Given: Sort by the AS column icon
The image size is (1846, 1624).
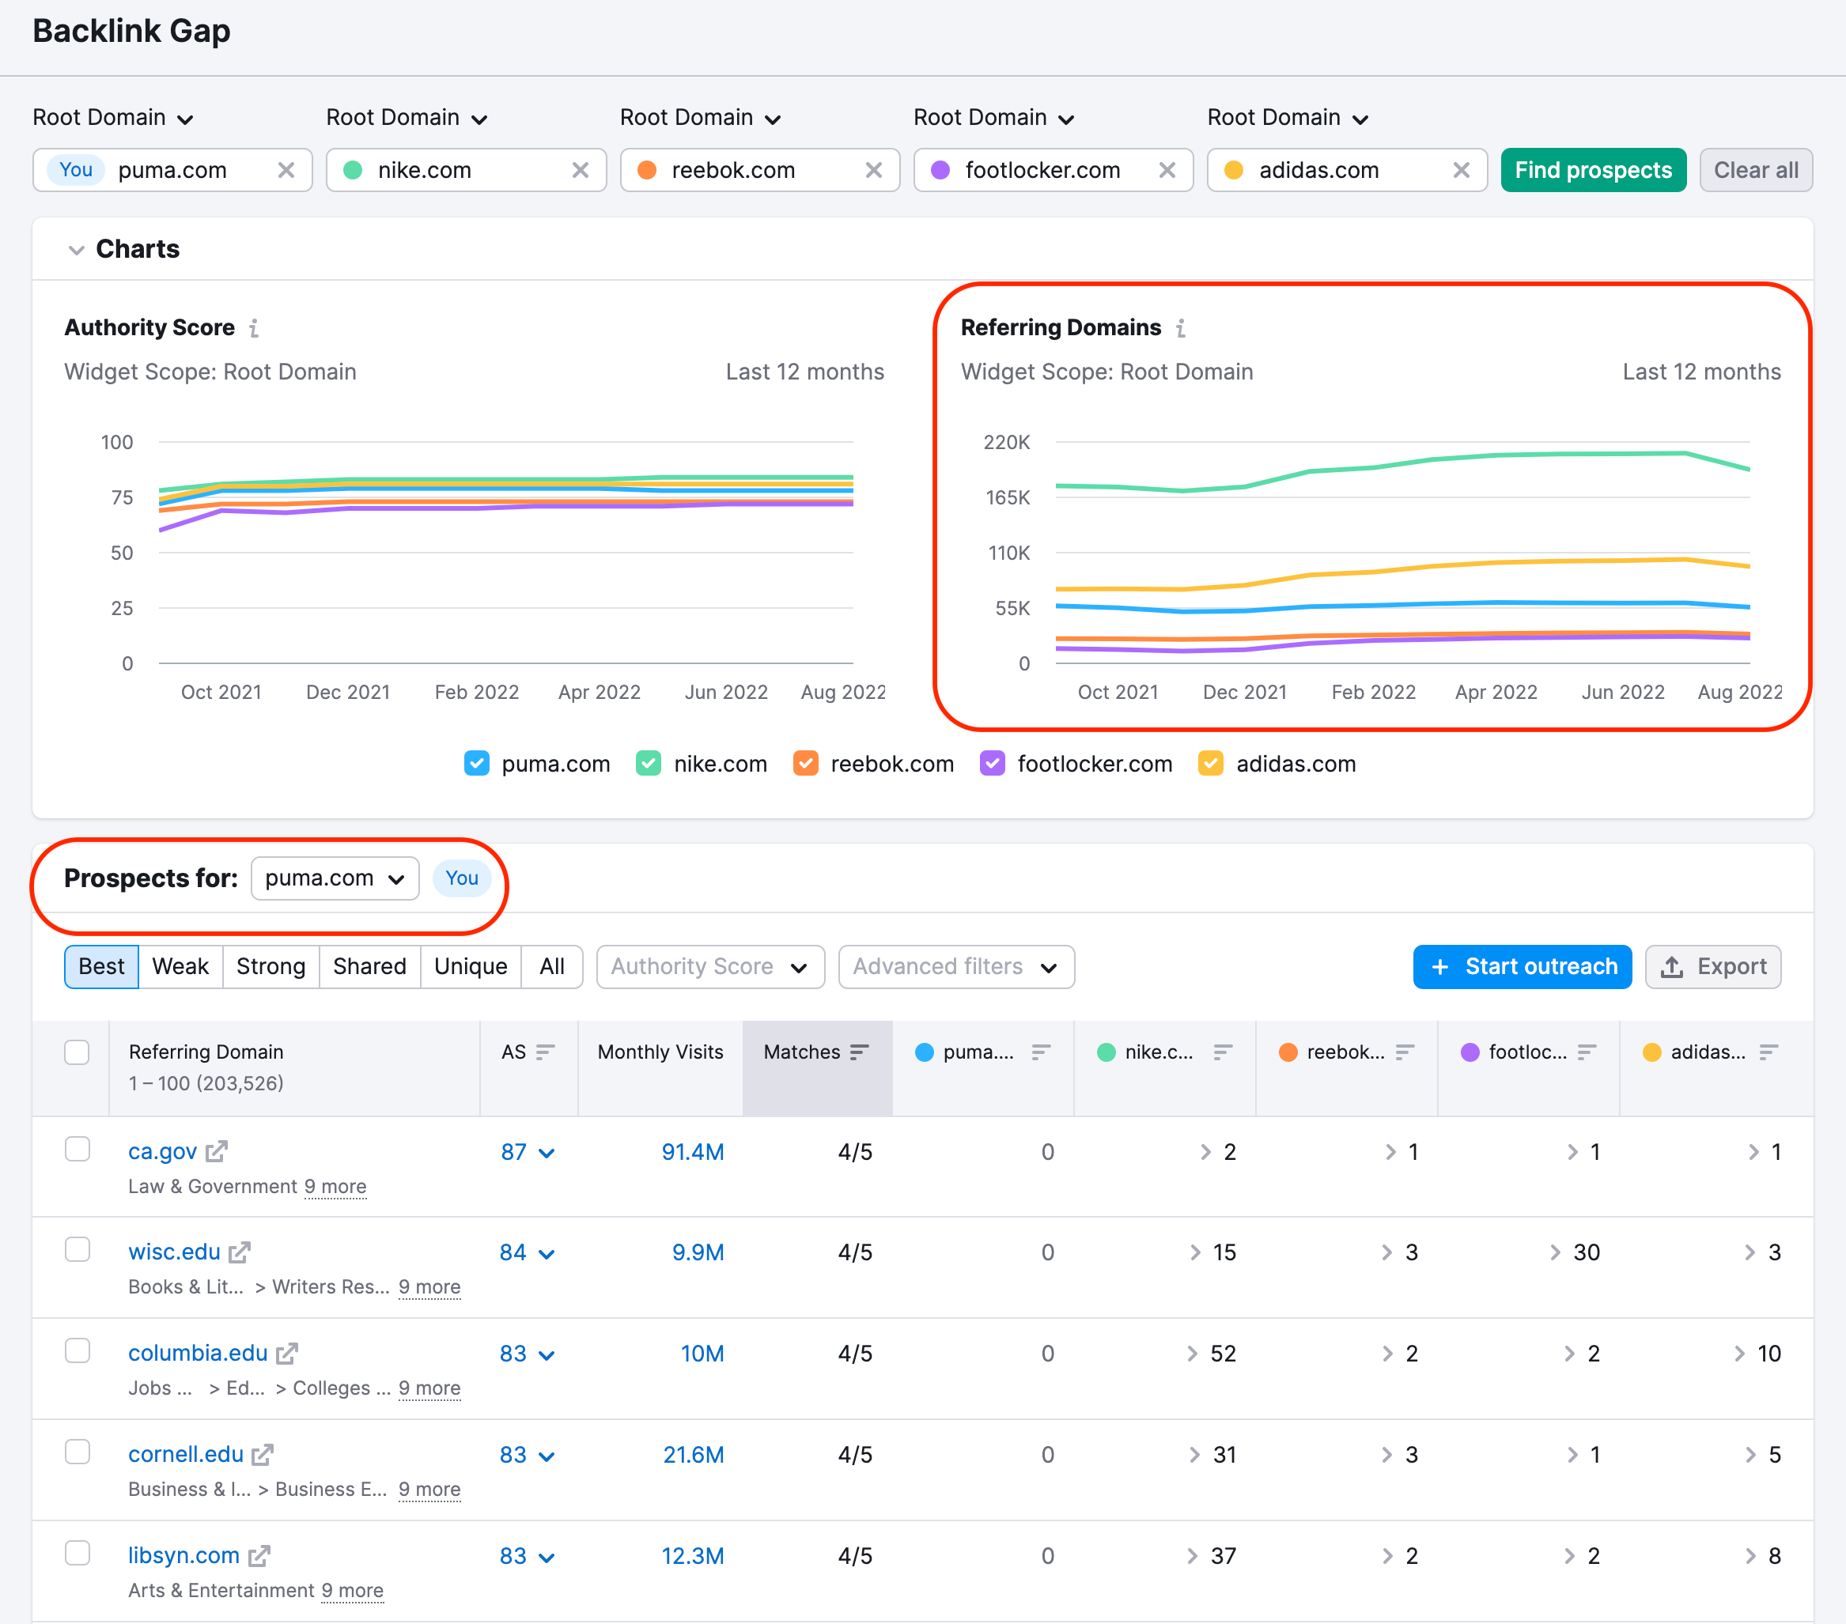Looking at the screenshot, I should (545, 1052).
